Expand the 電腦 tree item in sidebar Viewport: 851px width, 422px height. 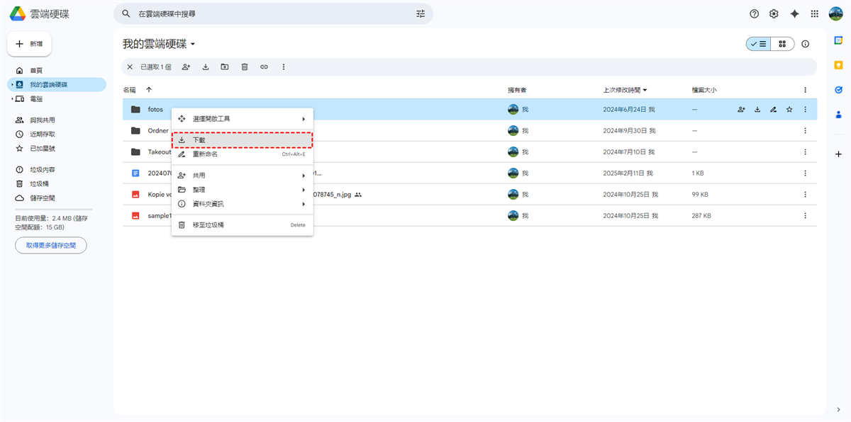point(12,99)
